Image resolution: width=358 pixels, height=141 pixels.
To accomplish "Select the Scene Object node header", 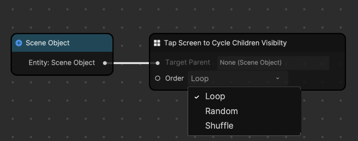I will coord(62,43).
